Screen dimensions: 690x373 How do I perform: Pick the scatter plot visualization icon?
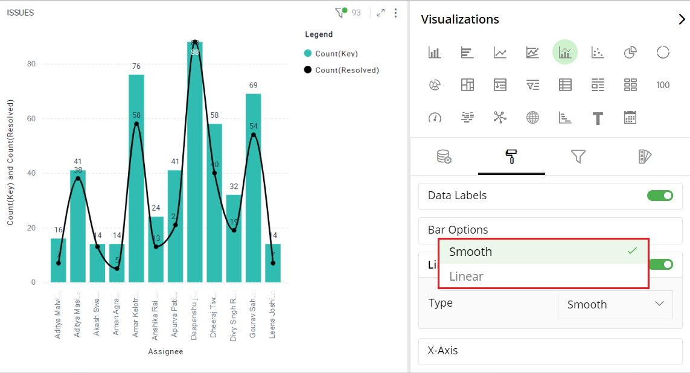598,53
